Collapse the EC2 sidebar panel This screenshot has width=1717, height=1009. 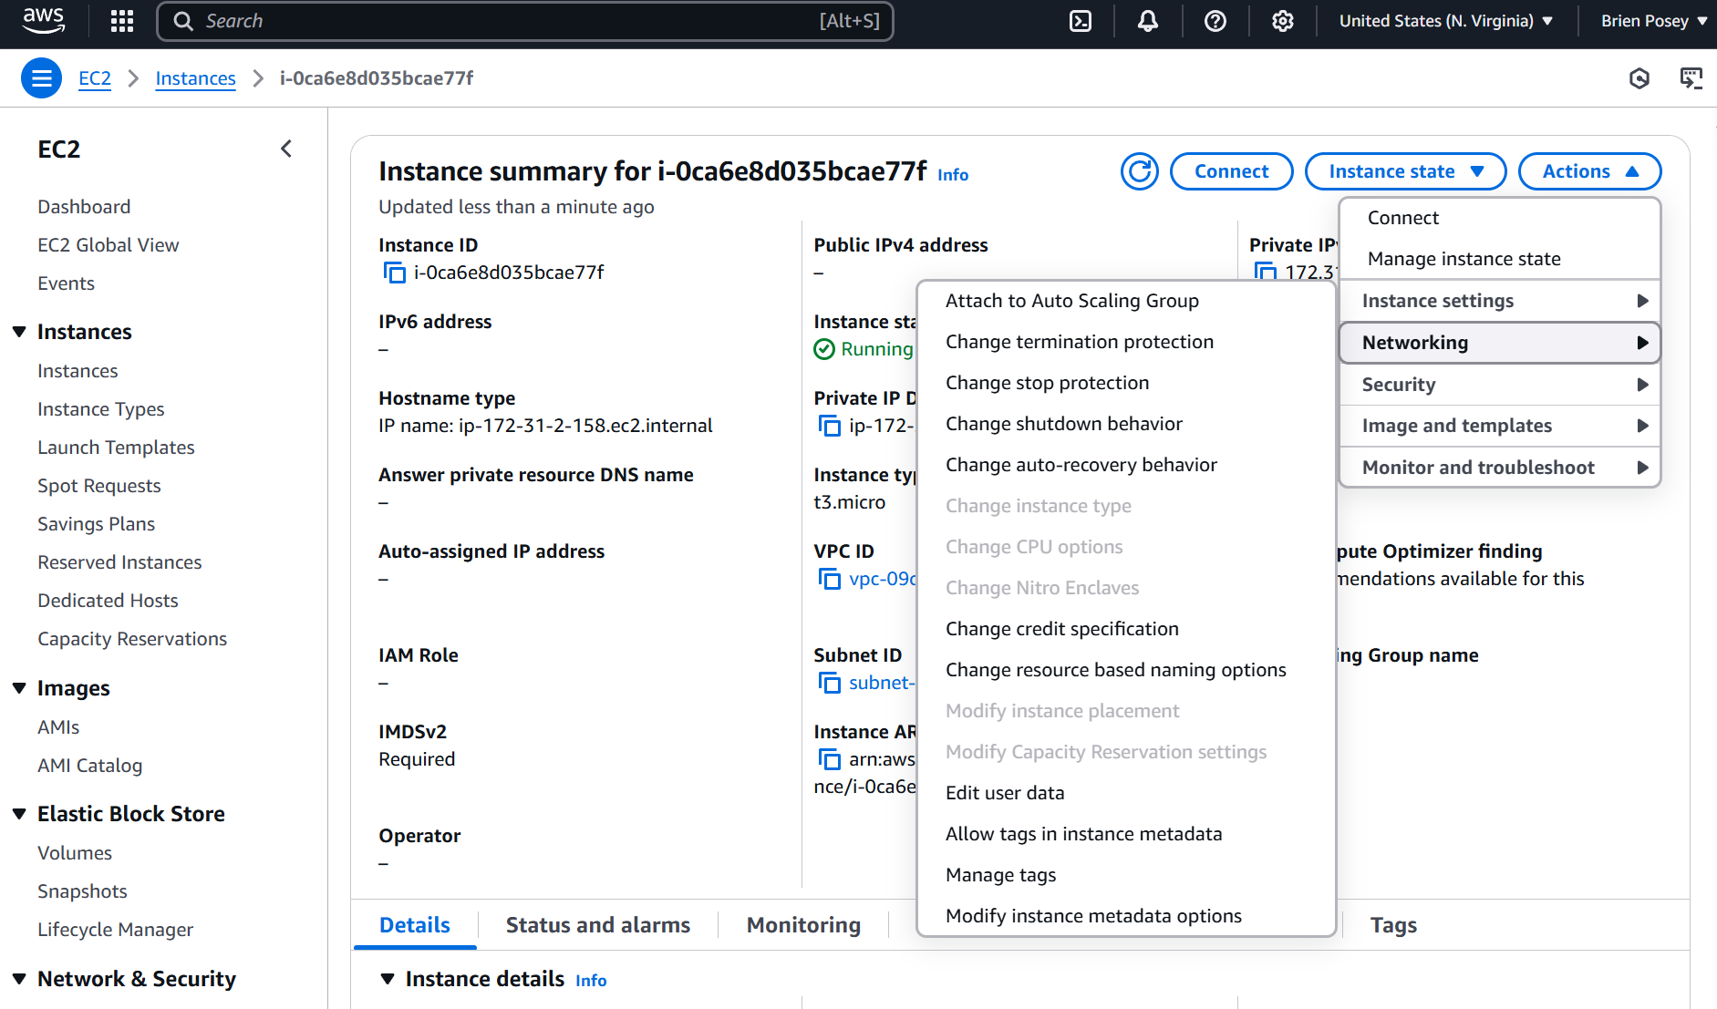[x=286, y=149]
